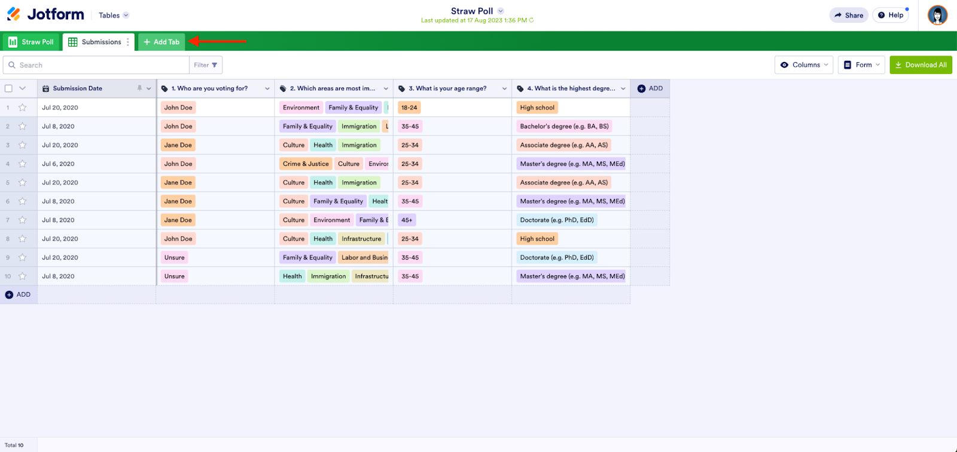Click the tag icon for voting question column

164,88
